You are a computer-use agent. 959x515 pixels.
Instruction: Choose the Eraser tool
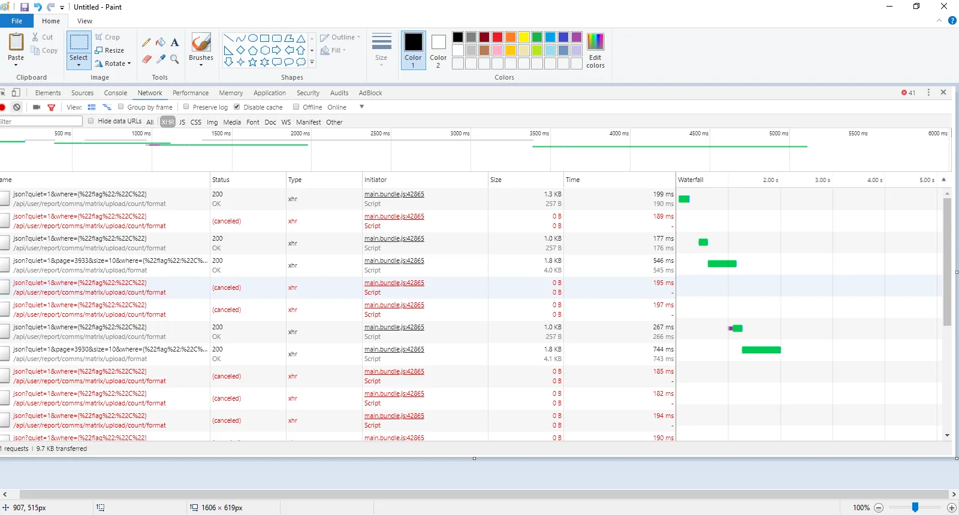point(146,59)
